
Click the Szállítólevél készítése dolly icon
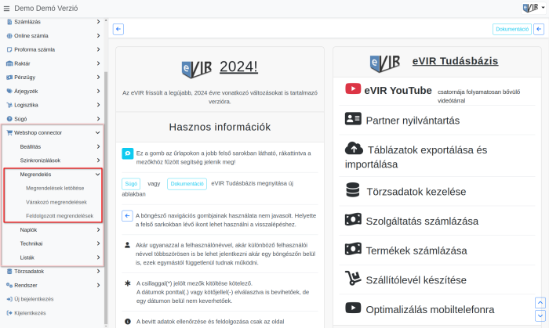coord(353,278)
